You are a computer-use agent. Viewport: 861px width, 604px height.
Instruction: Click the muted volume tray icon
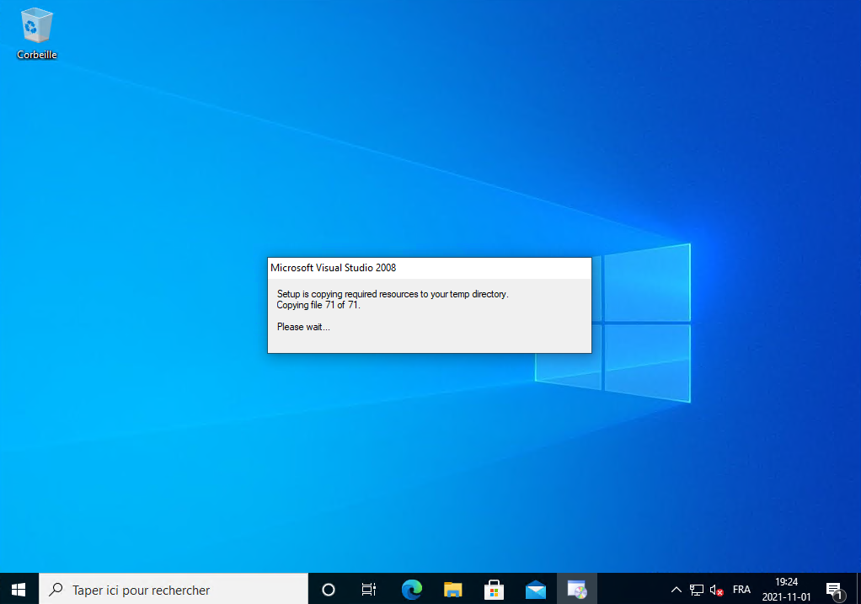(x=717, y=590)
